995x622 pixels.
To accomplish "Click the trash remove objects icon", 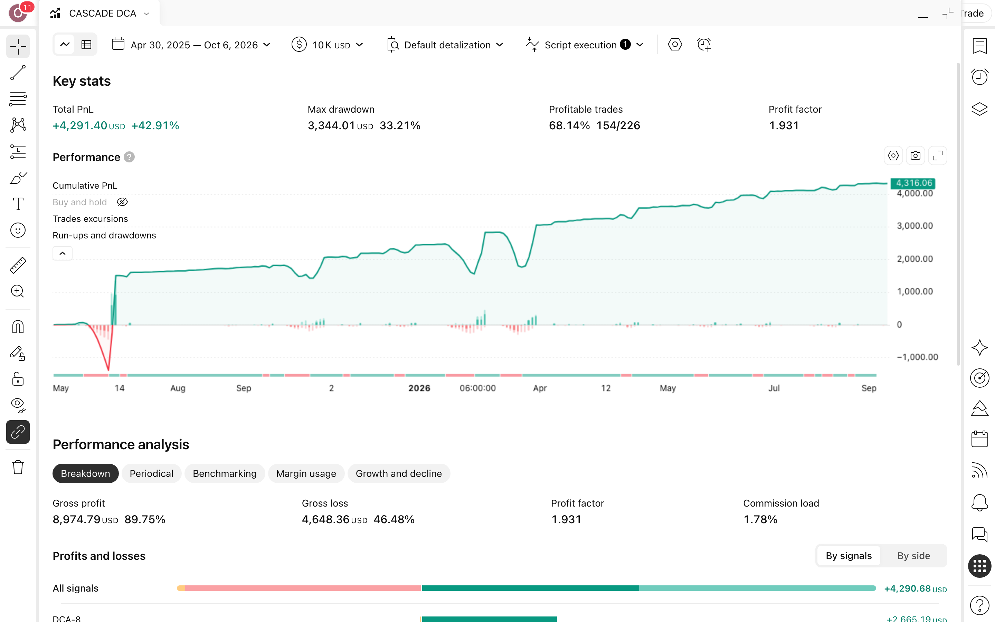I will pos(18,467).
